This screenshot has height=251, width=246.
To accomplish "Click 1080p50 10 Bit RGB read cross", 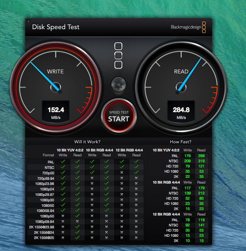I will [x=106, y=216].
